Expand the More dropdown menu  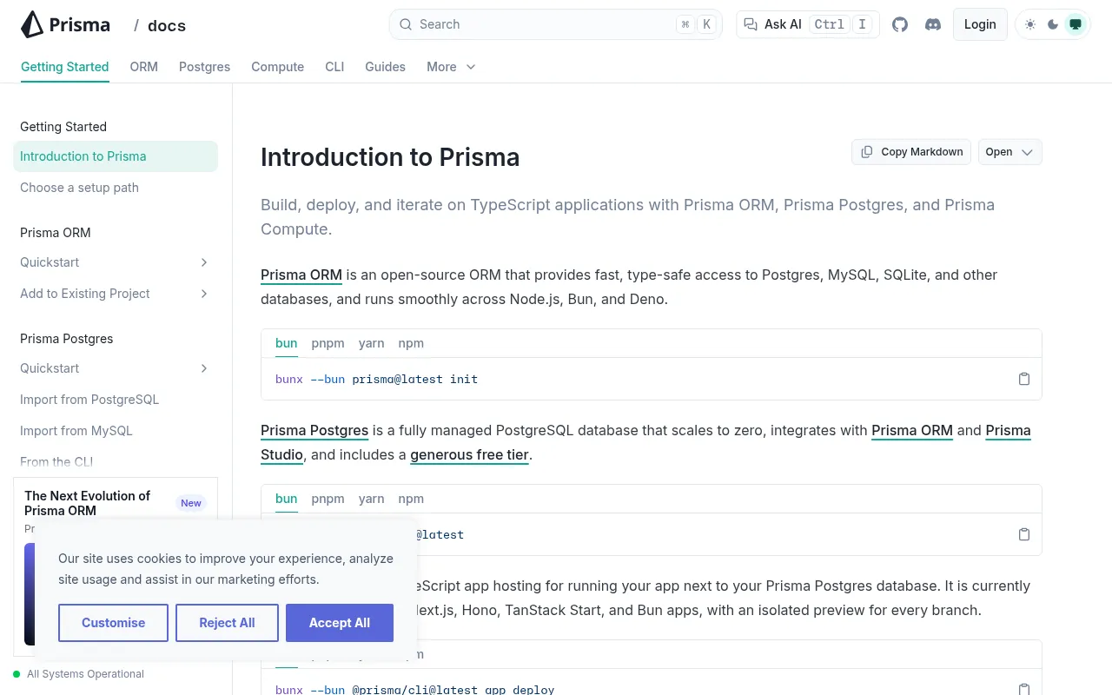pyautogui.click(x=451, y=67)
